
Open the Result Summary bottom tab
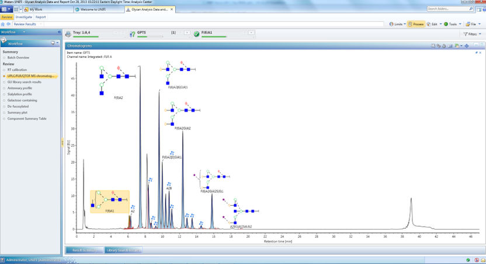(x=84, y=250)
